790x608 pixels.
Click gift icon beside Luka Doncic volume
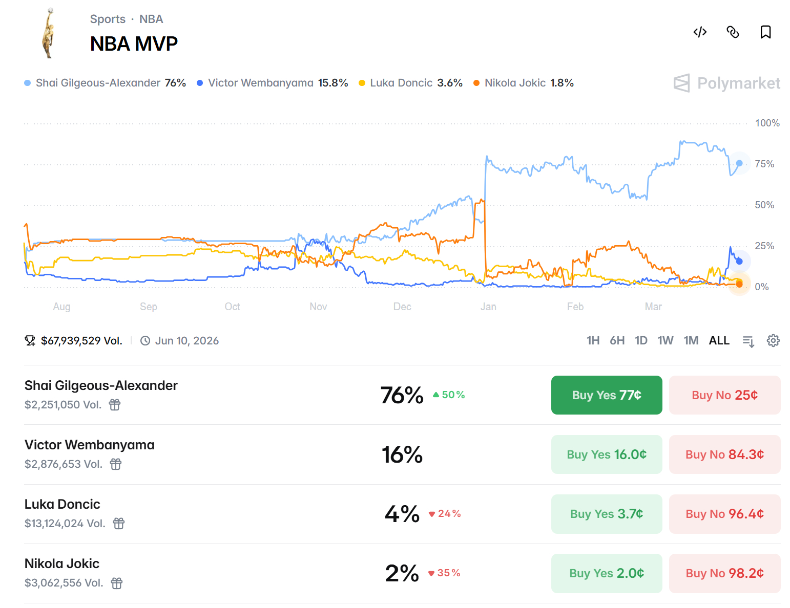(x=119, y=524)
